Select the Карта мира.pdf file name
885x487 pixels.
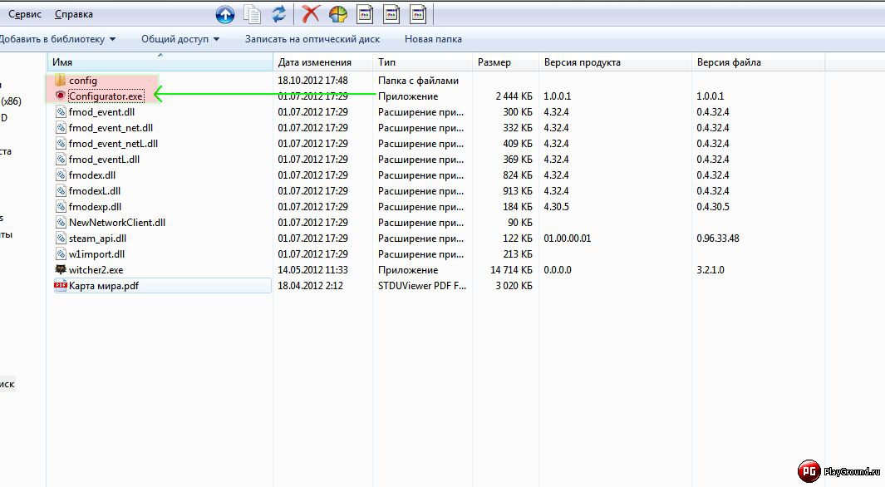(x=104, y=286)
